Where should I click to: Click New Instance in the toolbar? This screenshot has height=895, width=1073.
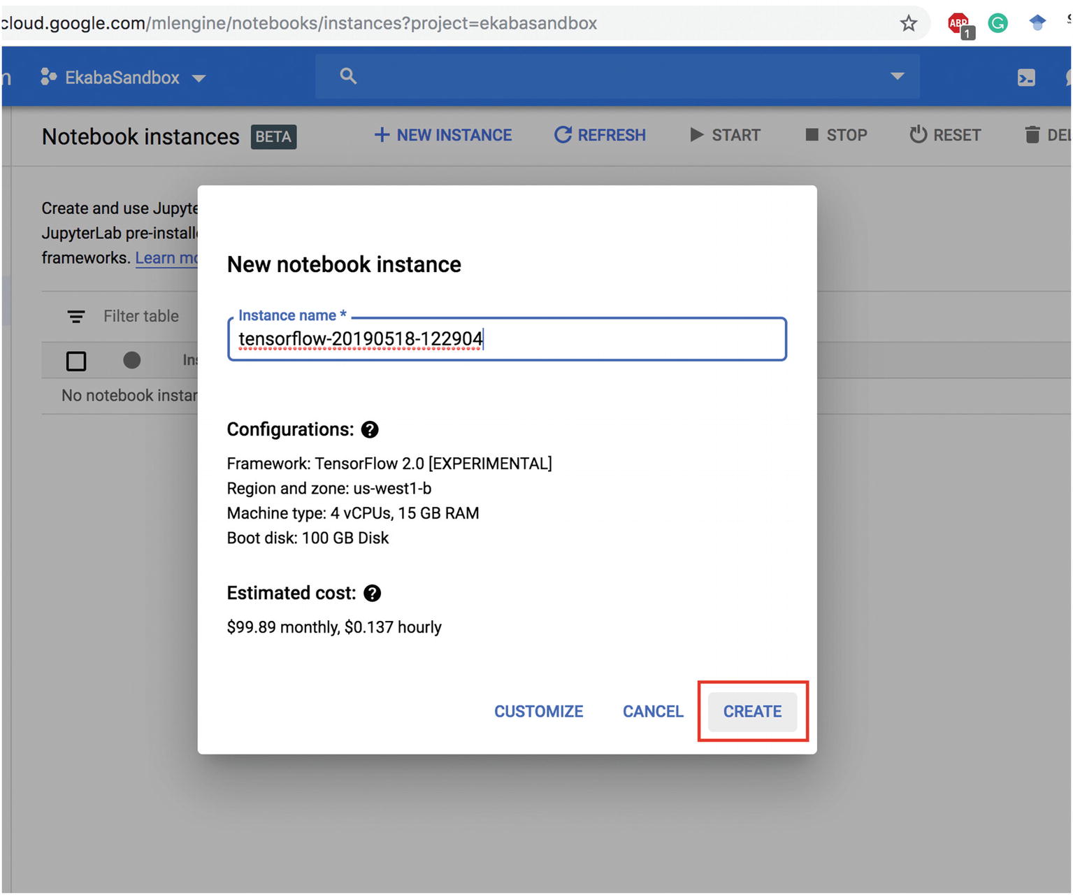coord(443,135)
